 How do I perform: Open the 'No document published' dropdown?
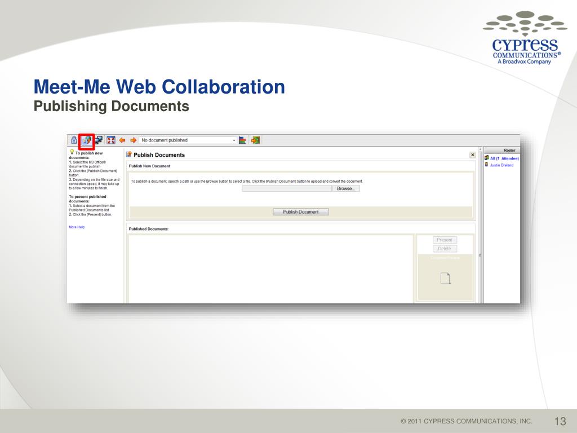(x=188, y=140)
